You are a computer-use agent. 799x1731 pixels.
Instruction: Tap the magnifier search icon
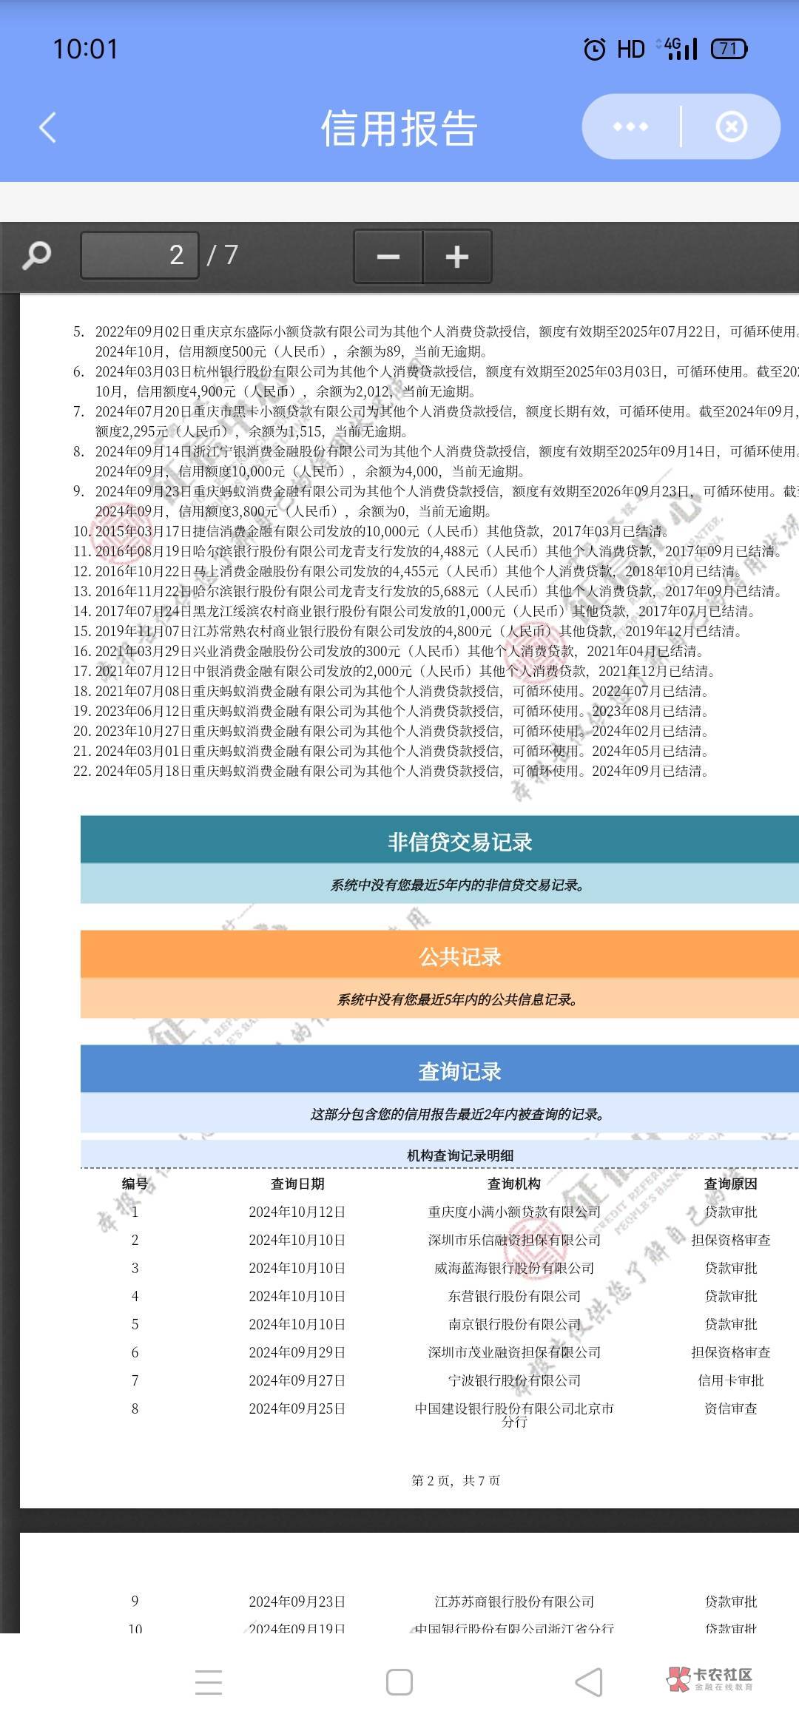pyautogui.click(x=36, y=256)
